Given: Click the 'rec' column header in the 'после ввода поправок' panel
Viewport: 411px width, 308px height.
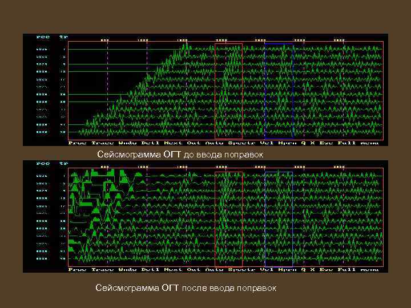Looking at the screenshot, I should 43,164.
